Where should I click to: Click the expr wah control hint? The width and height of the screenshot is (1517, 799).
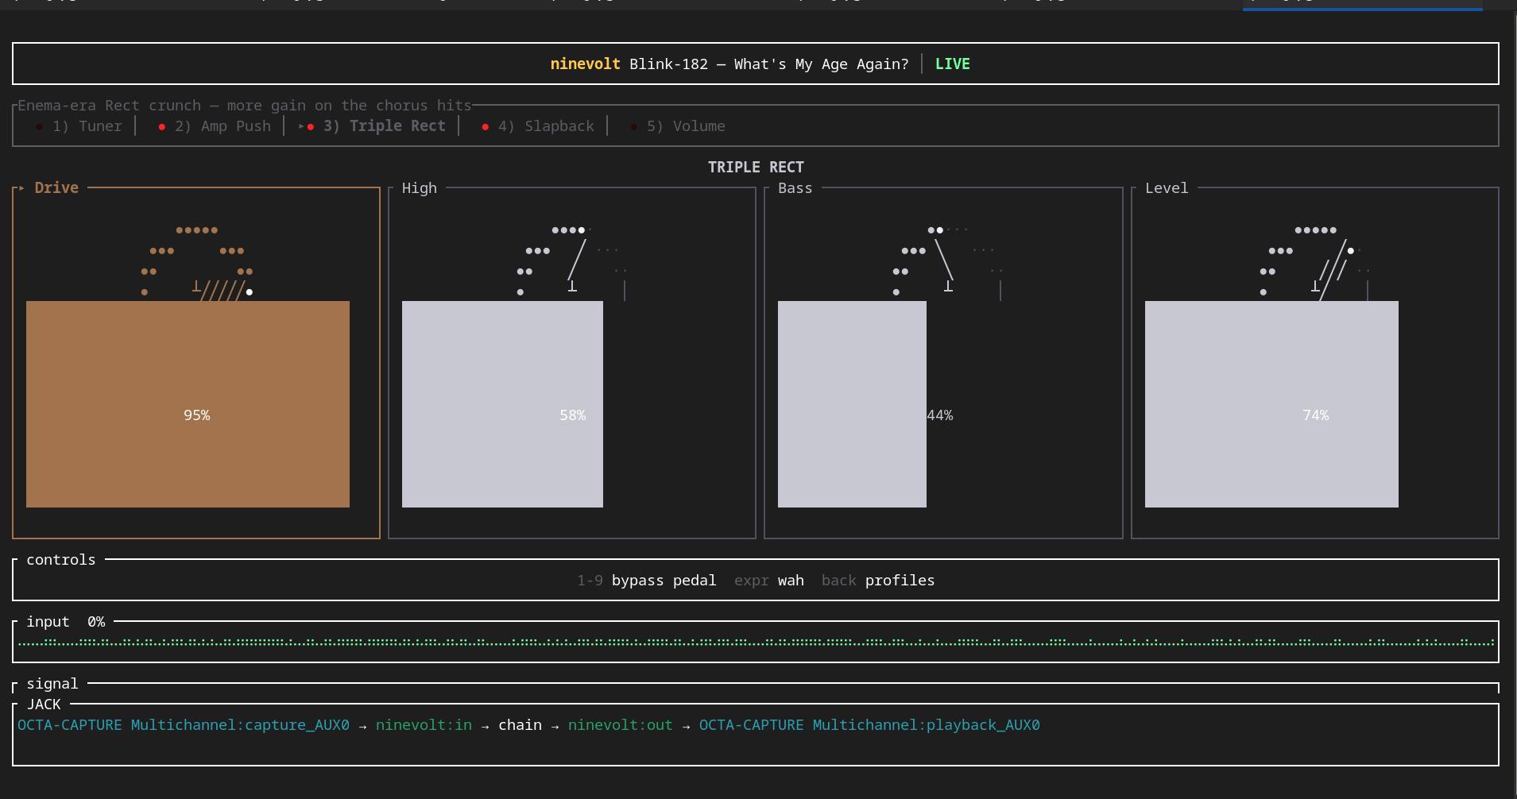(x=769, y=581)
